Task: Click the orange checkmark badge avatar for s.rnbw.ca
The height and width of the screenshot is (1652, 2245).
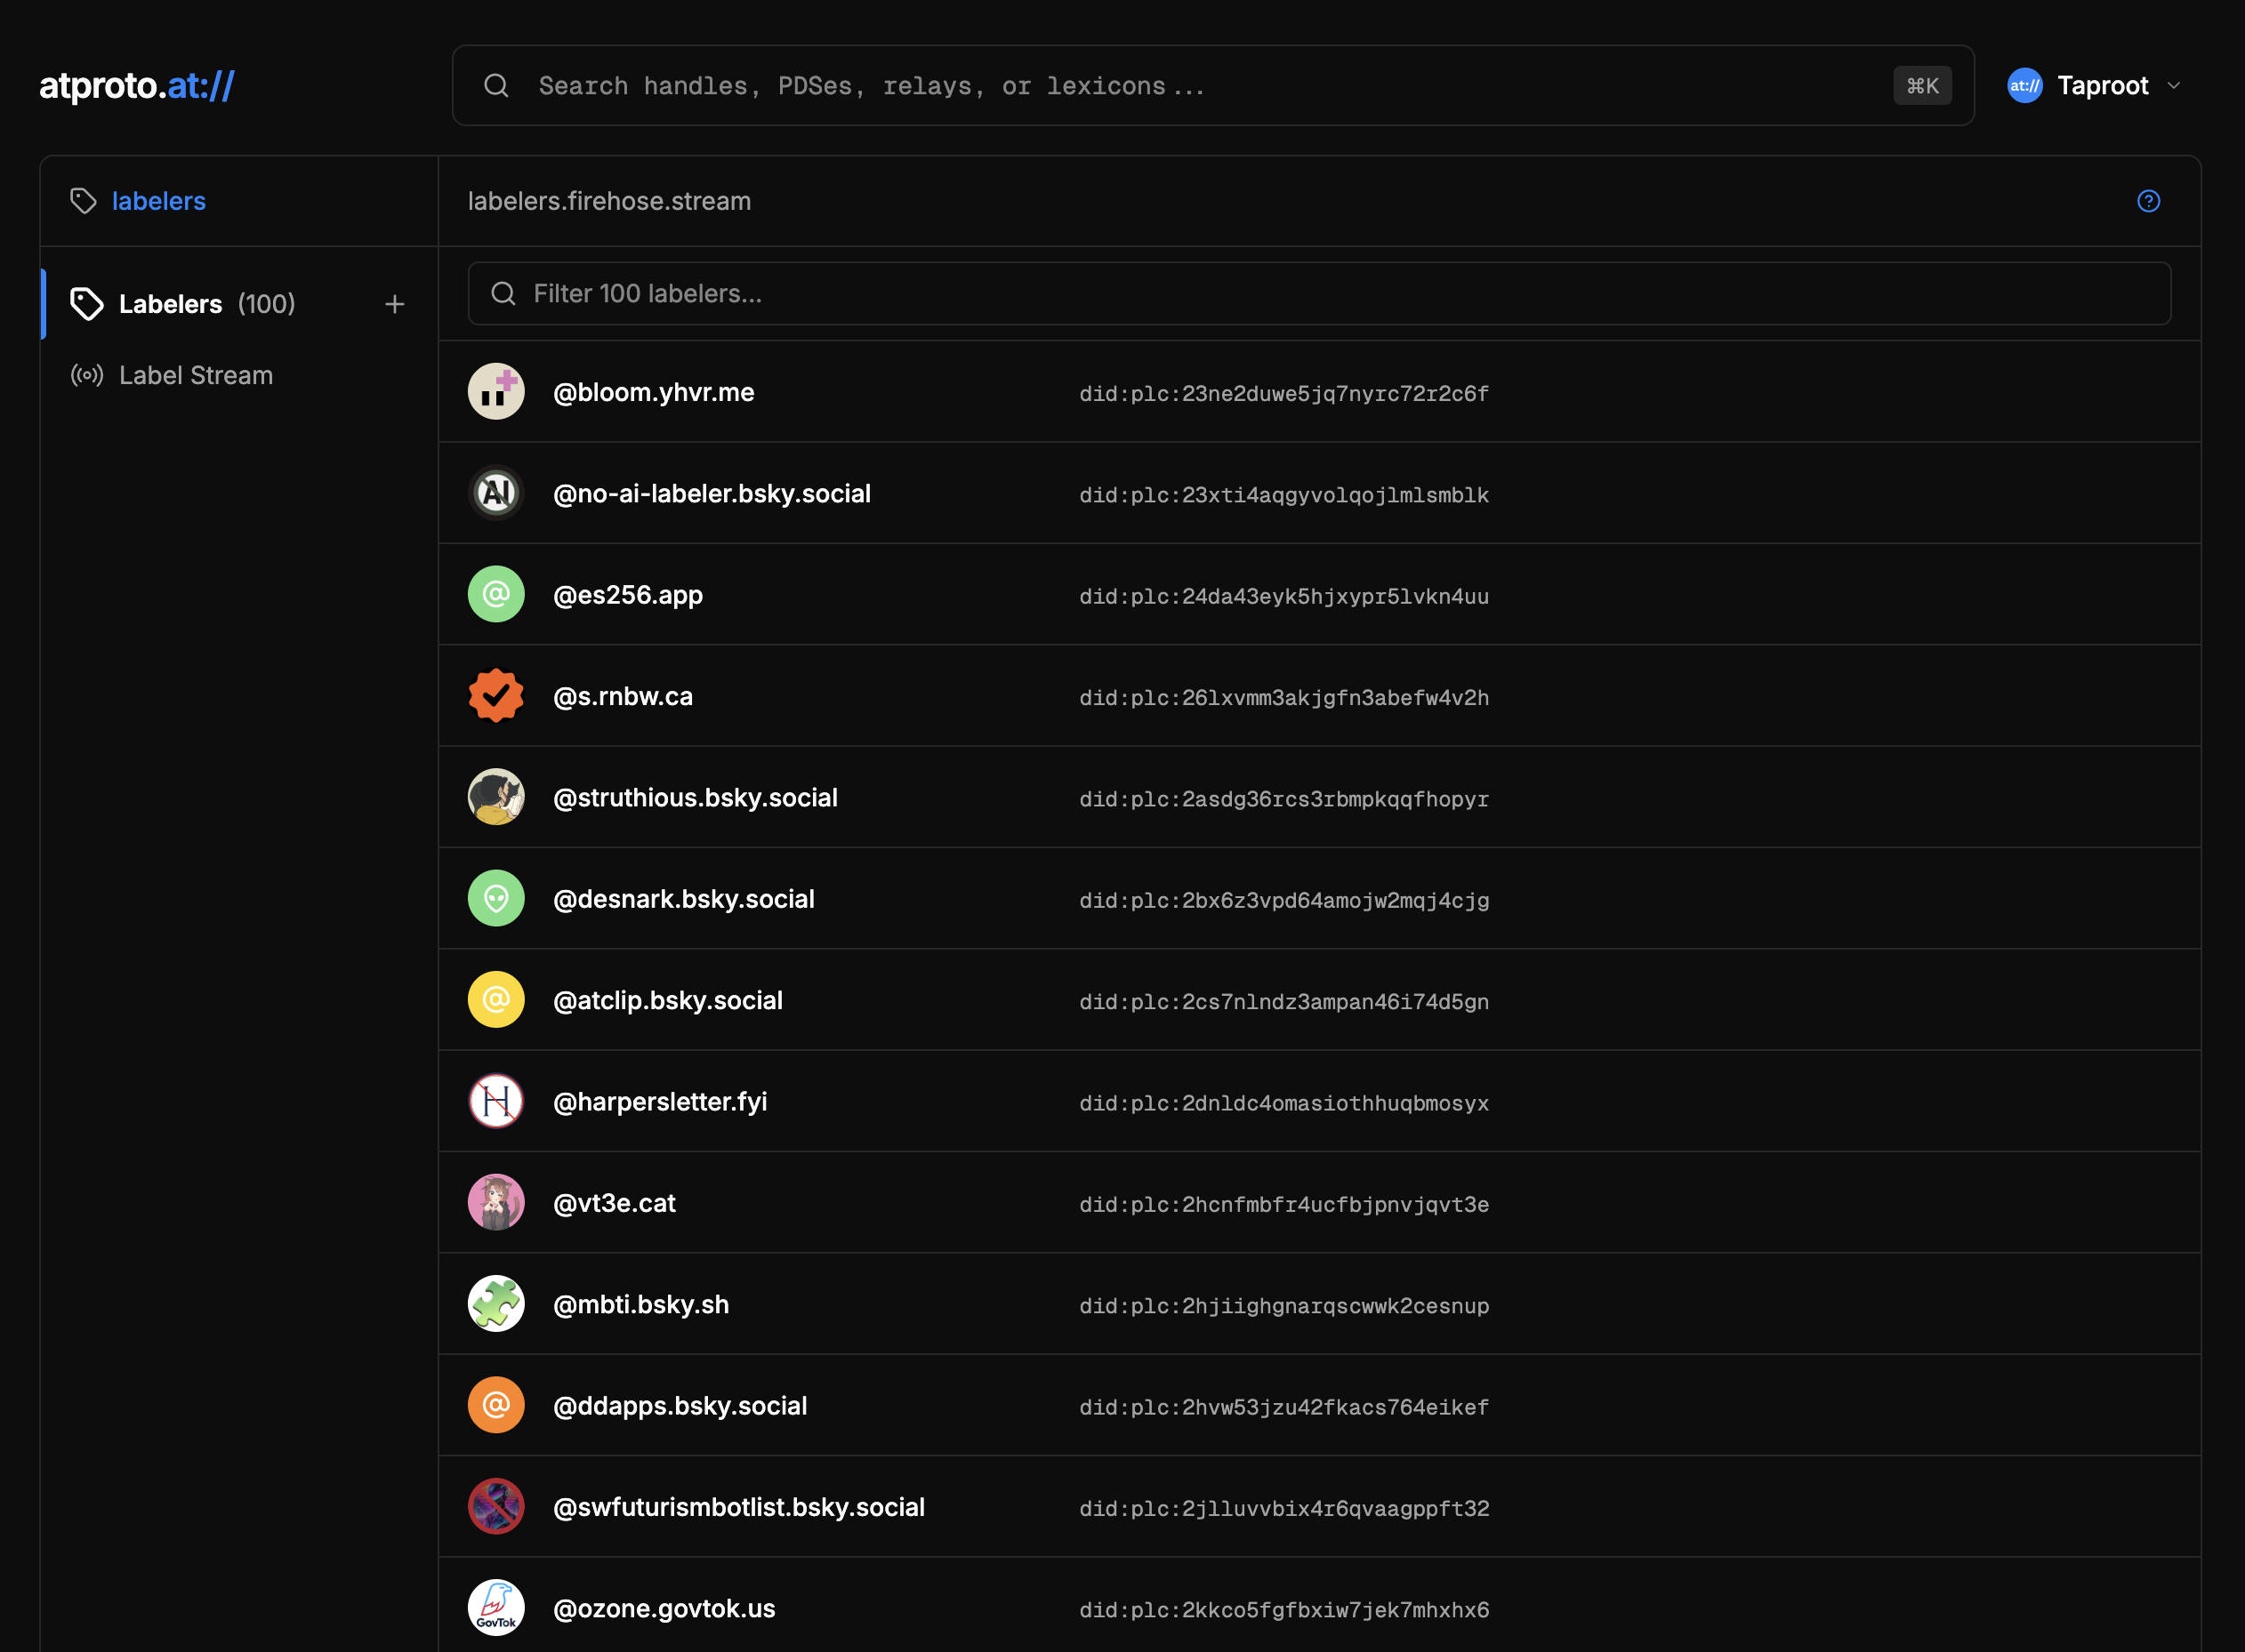Action: pos(496,696)
